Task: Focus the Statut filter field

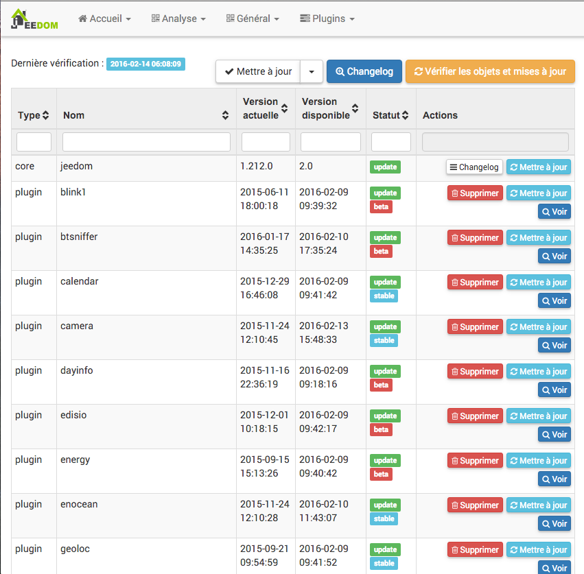Action: pyautogui.click(x=391, y=142)
